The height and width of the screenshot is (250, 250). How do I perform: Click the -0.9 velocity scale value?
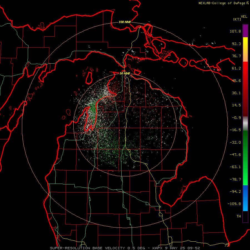236,118
